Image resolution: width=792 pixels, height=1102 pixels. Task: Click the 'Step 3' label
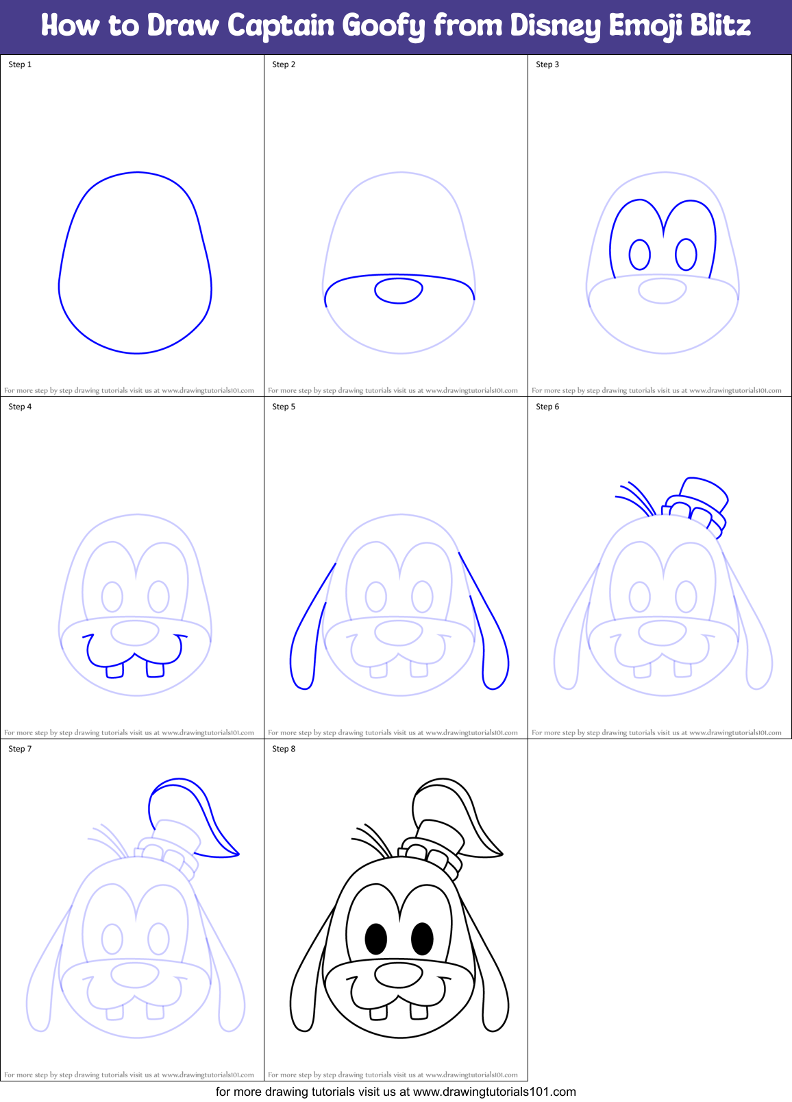pyautogui.click(x=547, y=64)
